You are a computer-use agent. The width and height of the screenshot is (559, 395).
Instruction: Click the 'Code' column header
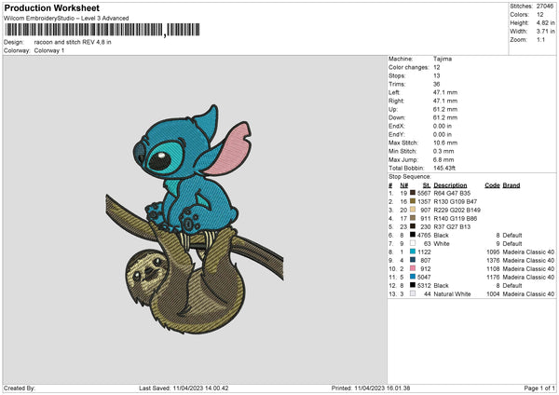click(x=492, y=185)
